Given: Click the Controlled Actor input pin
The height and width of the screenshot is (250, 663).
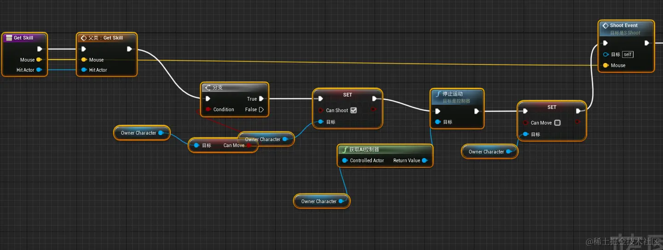Looking at the screenshot, I should pyautogui.click(x=345, y=160).
